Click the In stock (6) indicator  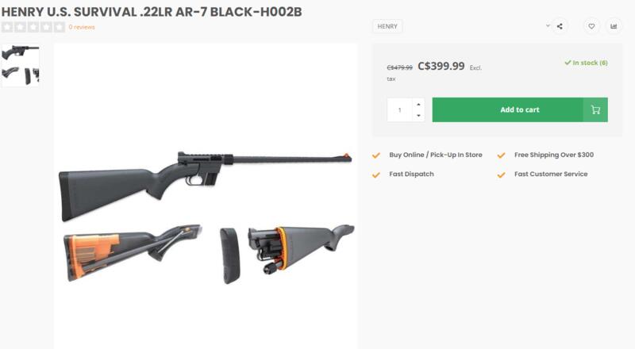point(586,63)
